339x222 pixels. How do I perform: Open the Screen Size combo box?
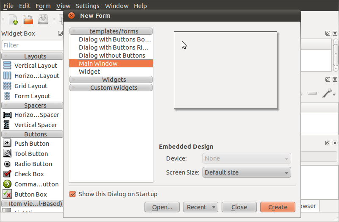247,172
